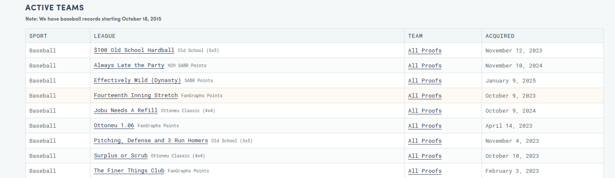Open All Proofs team in Fourteenth Inning Stretch row
Screen dimensions: 615x178
424,95
